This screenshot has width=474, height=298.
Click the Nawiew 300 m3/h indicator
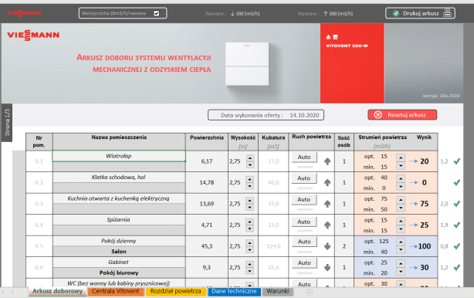(232, 14)
